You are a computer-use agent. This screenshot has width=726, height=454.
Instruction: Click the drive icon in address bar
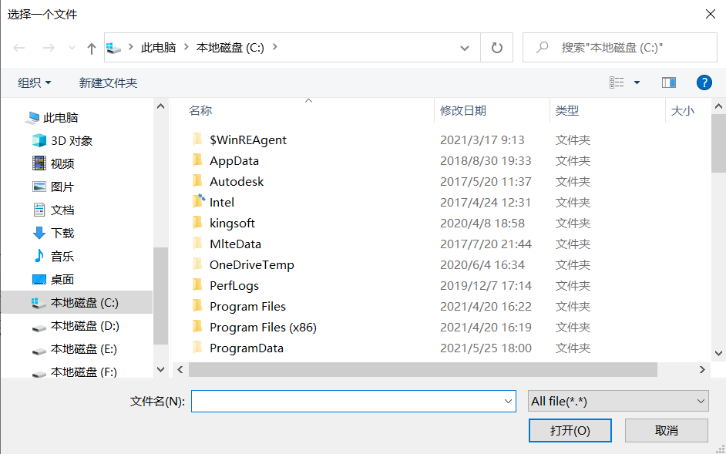(113, 47)
